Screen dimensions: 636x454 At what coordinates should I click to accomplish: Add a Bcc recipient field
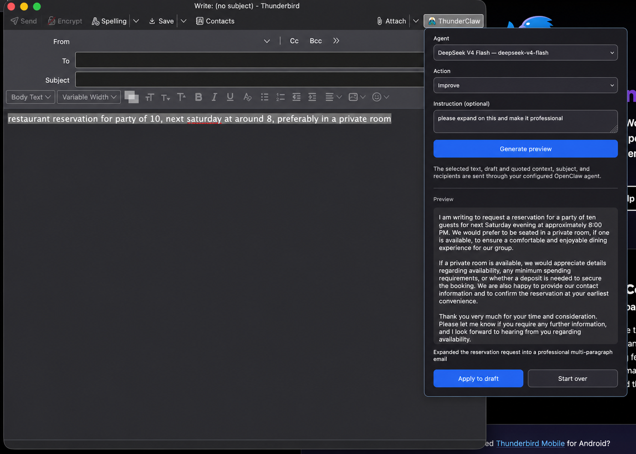coord(316,41)
